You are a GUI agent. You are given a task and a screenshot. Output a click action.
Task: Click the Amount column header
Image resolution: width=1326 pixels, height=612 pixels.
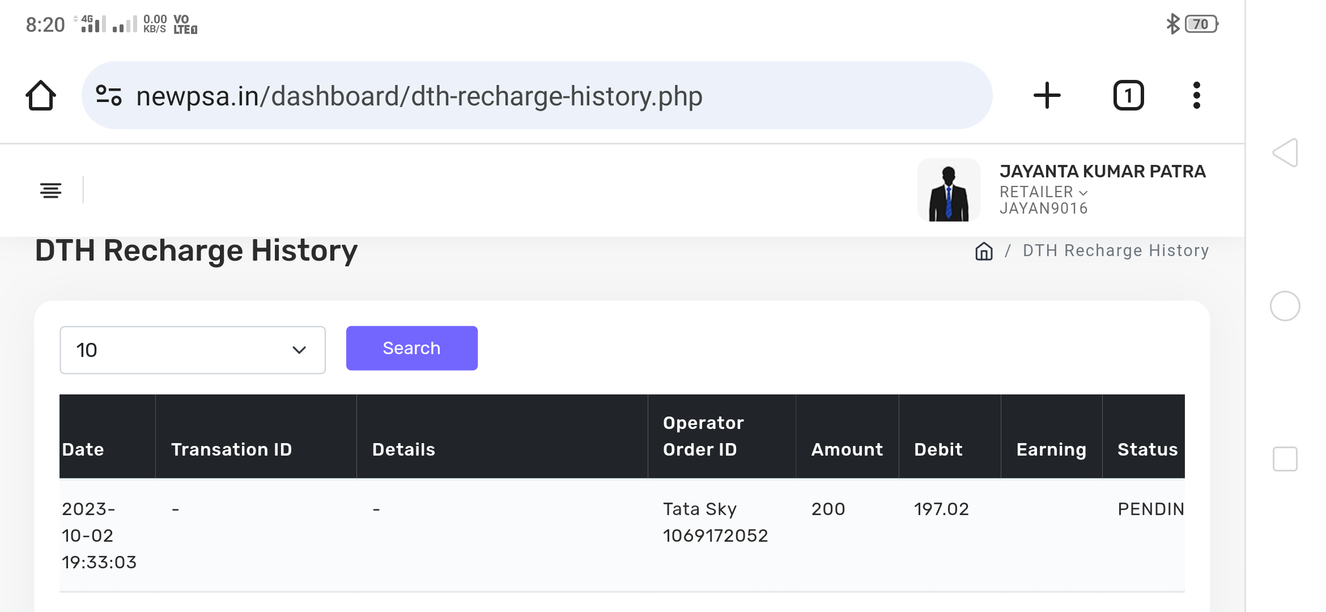pyautogui.click(x=847, y=449)
